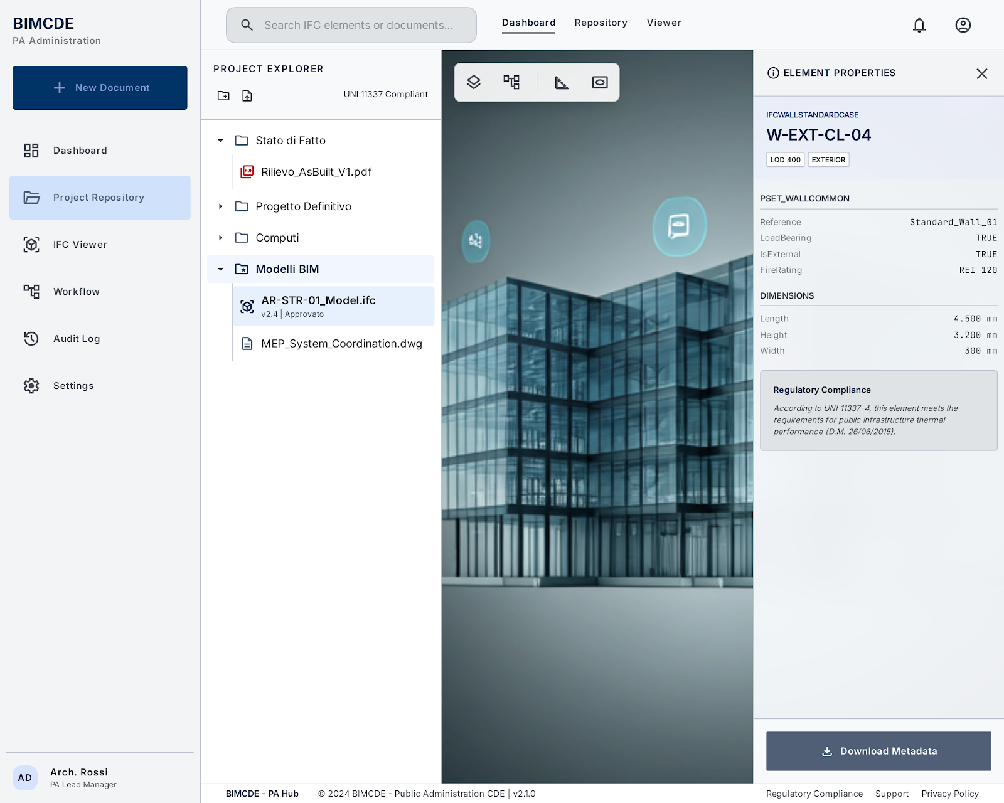Click the New Document button
The width and height of the screenshot is (1004, 803).
100,88
